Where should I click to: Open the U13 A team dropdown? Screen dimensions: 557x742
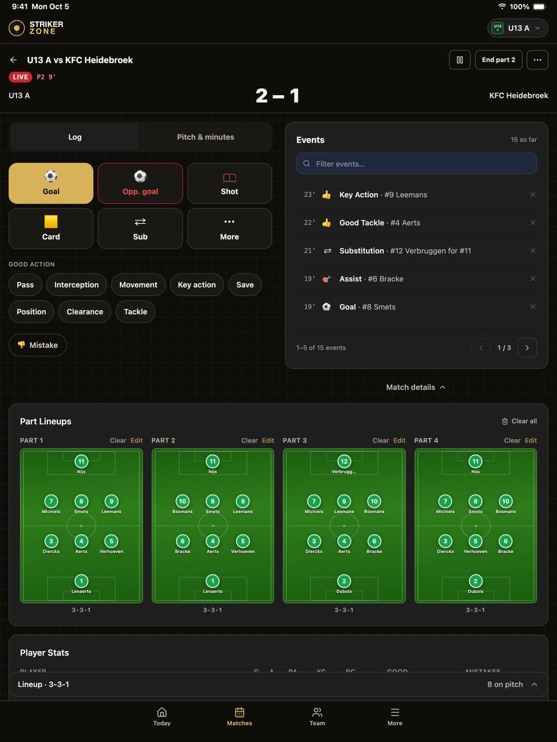518,28
